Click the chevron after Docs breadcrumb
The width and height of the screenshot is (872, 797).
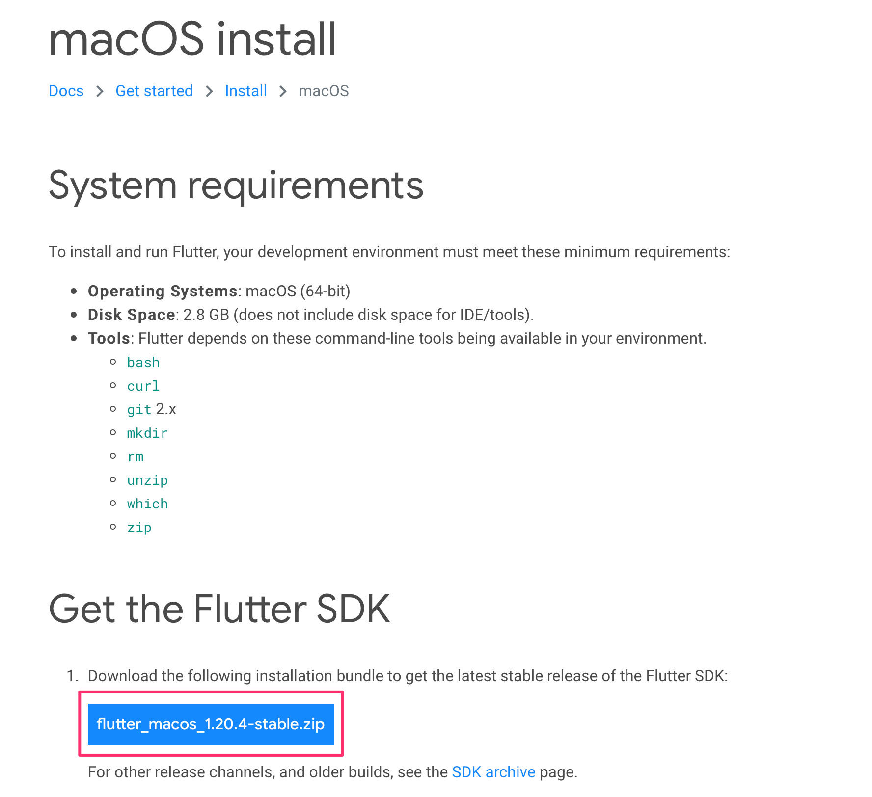(x=100, y=91)
